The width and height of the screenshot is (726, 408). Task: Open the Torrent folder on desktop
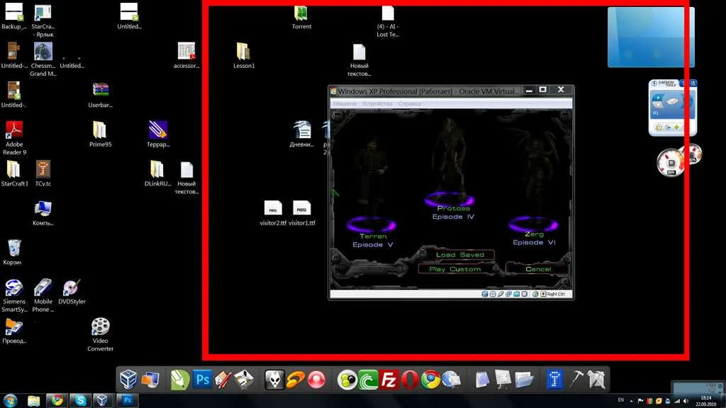point(301,18)
